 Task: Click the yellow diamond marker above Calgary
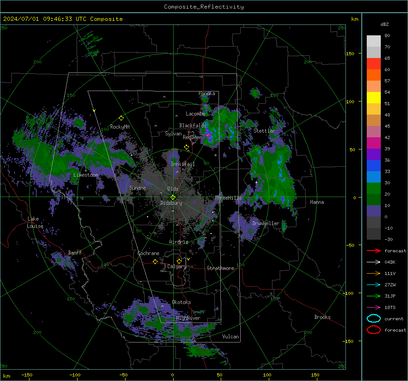point(179,261)
